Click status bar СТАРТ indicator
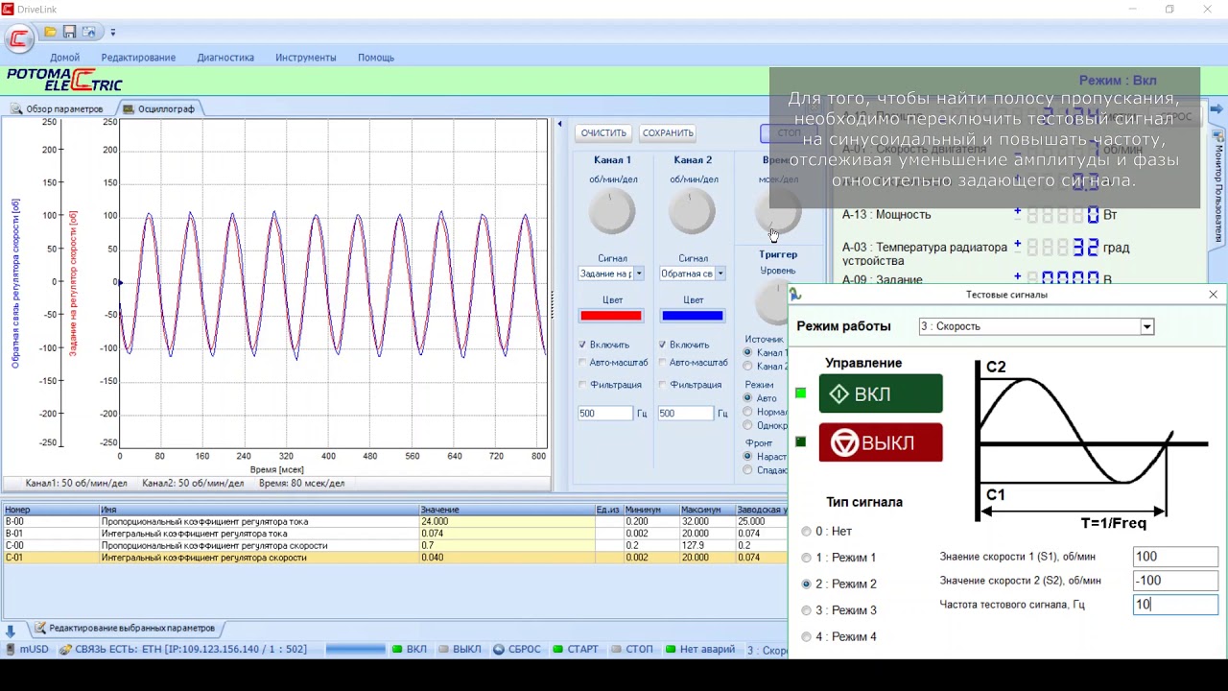1228x691 pixels. [x=576, y=650]
